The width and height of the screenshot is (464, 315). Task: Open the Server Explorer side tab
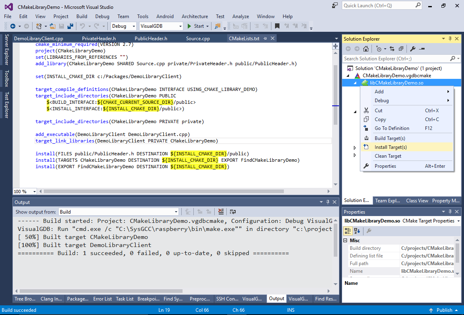pyautogui.click(x=6, y=49)
